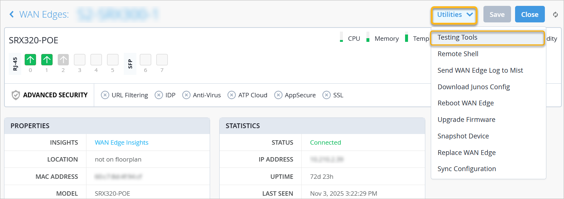Image resolution: width=564 pixels, height=199 pixels.
Task: Click the Advanced Security shield icon
Action: pyautogui.click(x=16, y=95)
